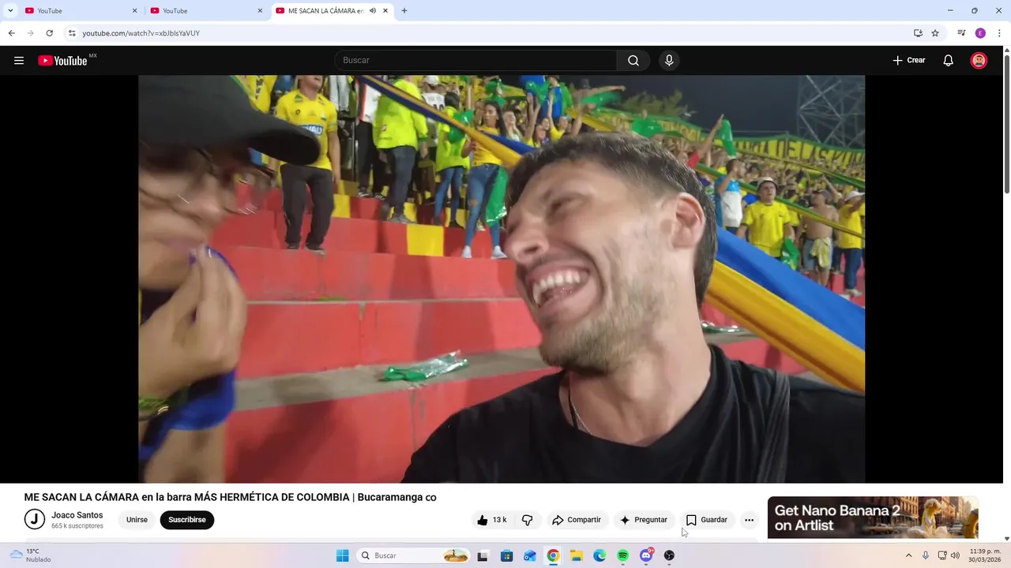Screen dimensions: 1011x568
Task: Open the YouTube hamburger guide menu
Action: point(19,61)
